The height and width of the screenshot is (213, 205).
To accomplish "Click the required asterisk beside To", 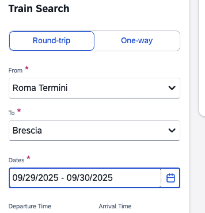I will [x=19, y=111].
